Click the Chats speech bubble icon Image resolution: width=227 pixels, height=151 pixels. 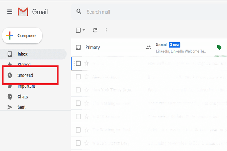click(x=10, y=97)
